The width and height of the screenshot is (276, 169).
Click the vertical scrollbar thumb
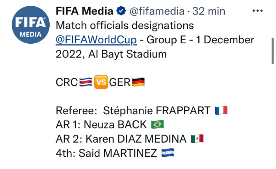coord(272,50)
